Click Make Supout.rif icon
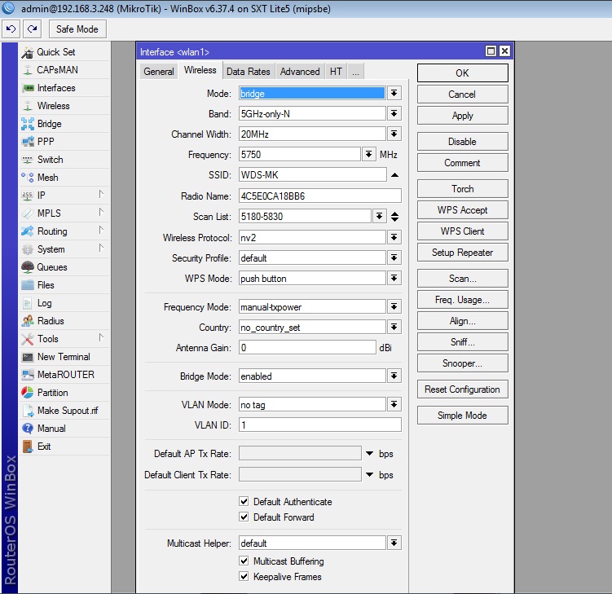This screenshot has width=612, height=594. click(x=28, y=411)
